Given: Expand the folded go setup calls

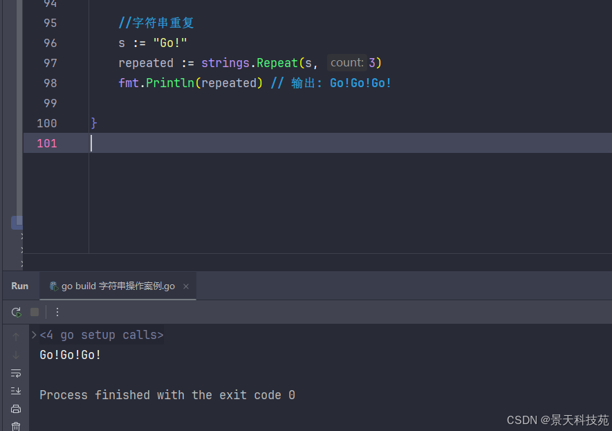Looking at the screenshot, I should (x=34, y=335).
